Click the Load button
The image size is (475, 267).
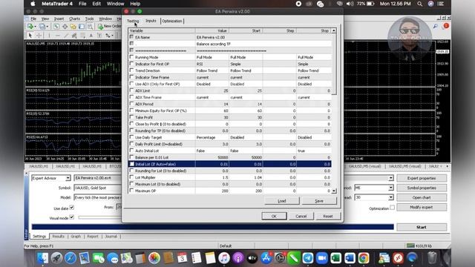282,201
